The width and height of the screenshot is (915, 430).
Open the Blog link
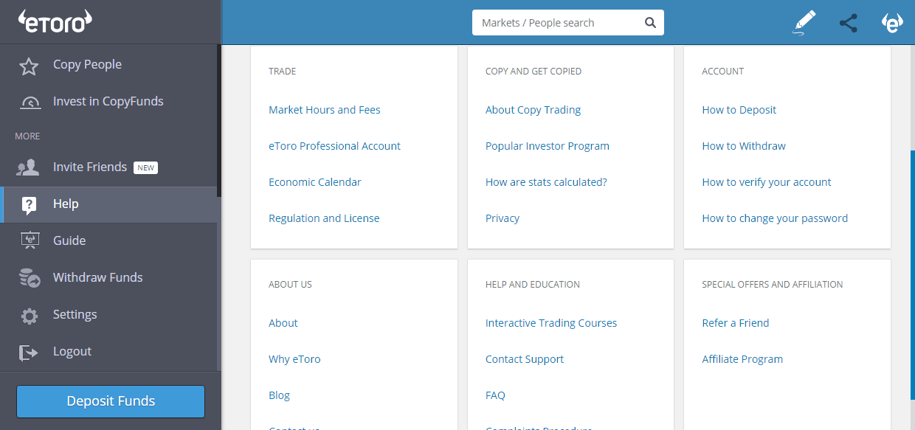click(279, 395)
